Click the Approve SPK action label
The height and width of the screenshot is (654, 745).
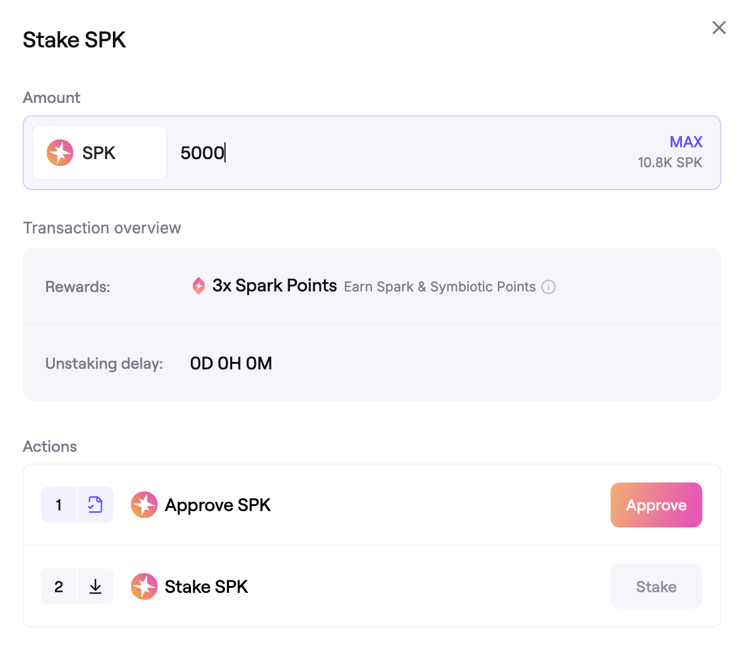tap(218, 505)
